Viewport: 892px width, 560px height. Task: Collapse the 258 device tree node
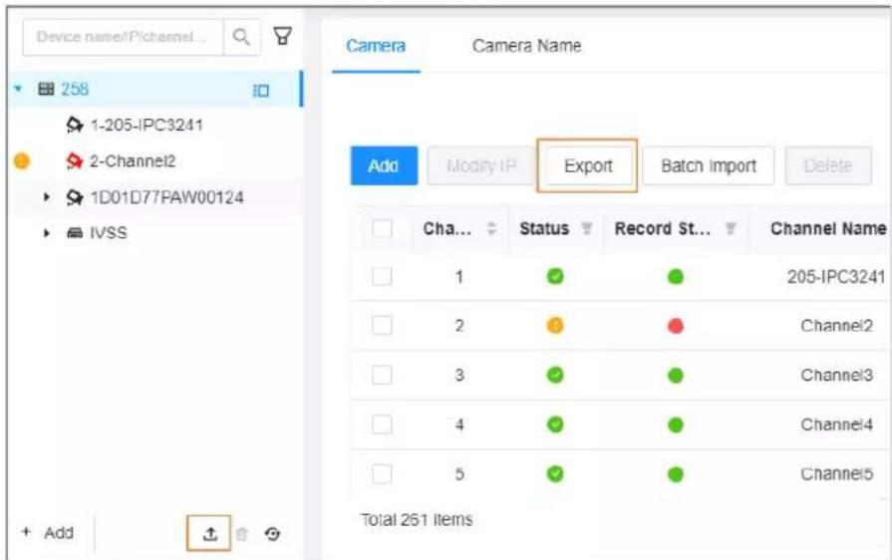[19, 89]
